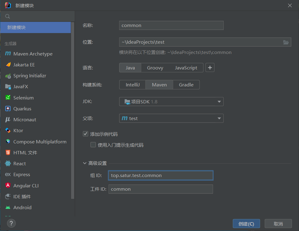Select Java as the language
The image size is (299, 231).
click(x=130, y=68)
